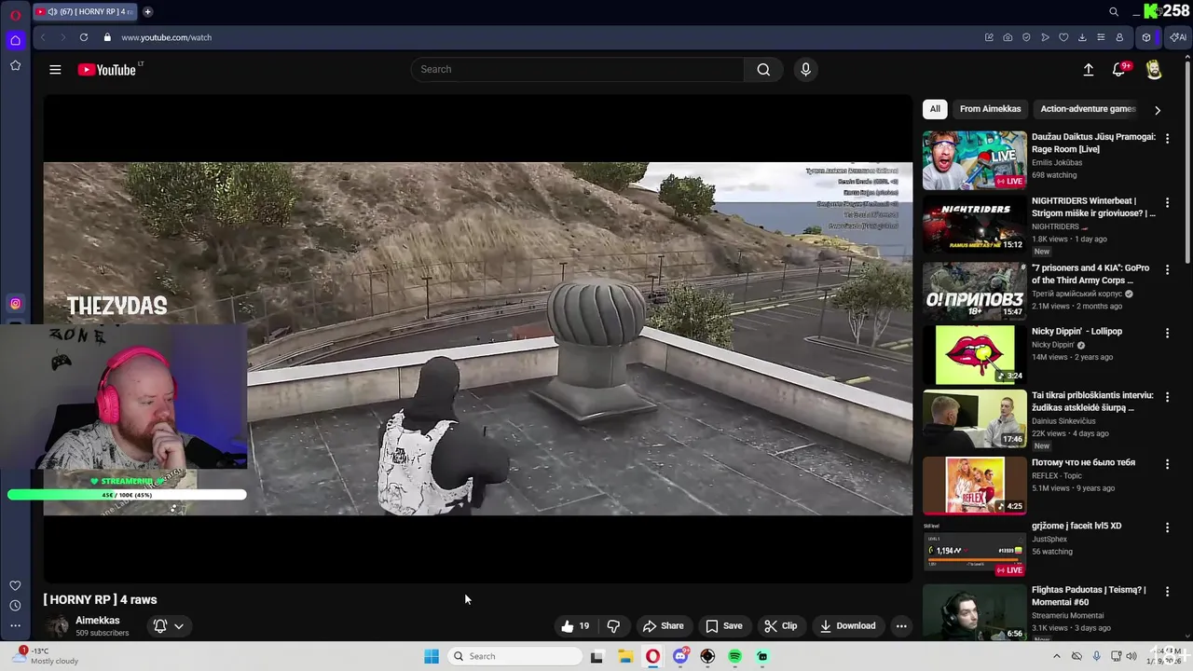Screen dimensions: 1193x671
Task: Search tabs with top-right magnifier
Action: click(1114, 12)
